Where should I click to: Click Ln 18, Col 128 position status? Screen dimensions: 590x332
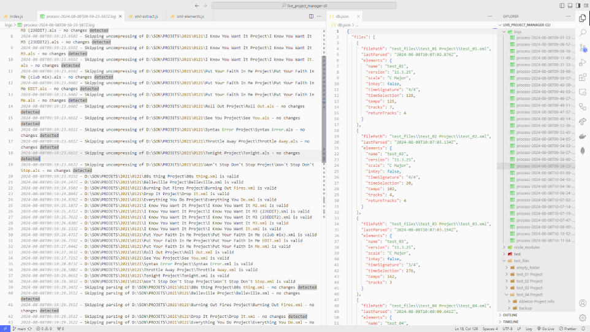(466, 328)
